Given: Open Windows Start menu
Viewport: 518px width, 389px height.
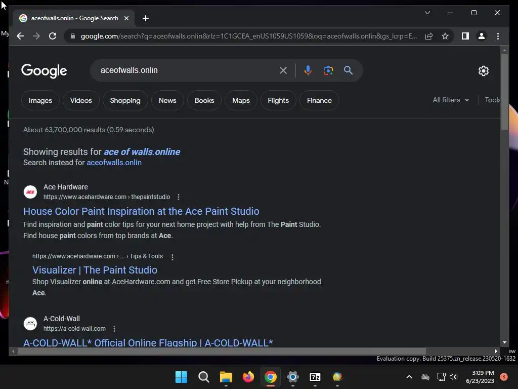Looking at the screenshot, I should click(x=181, y=377).
